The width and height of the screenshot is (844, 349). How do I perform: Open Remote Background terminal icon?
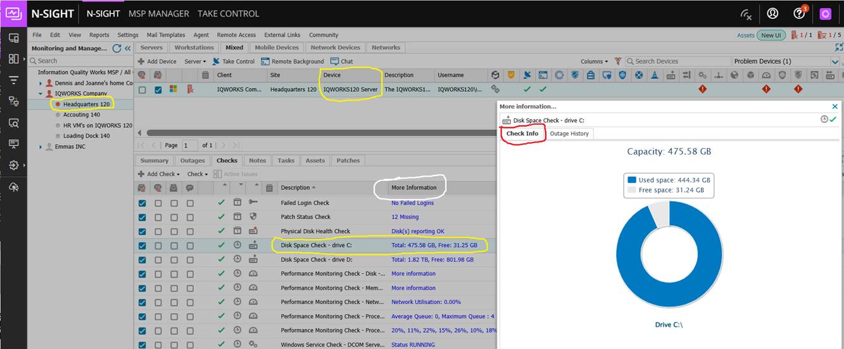265,61
